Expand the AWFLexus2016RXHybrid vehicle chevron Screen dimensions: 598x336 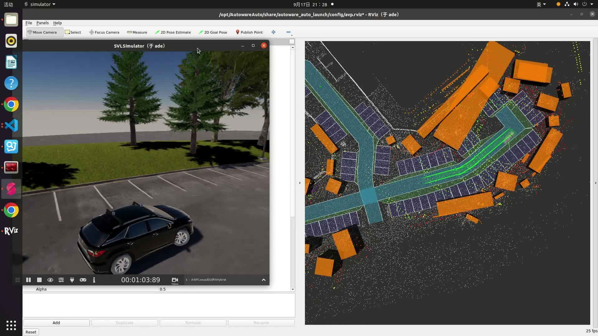[263, 280]
